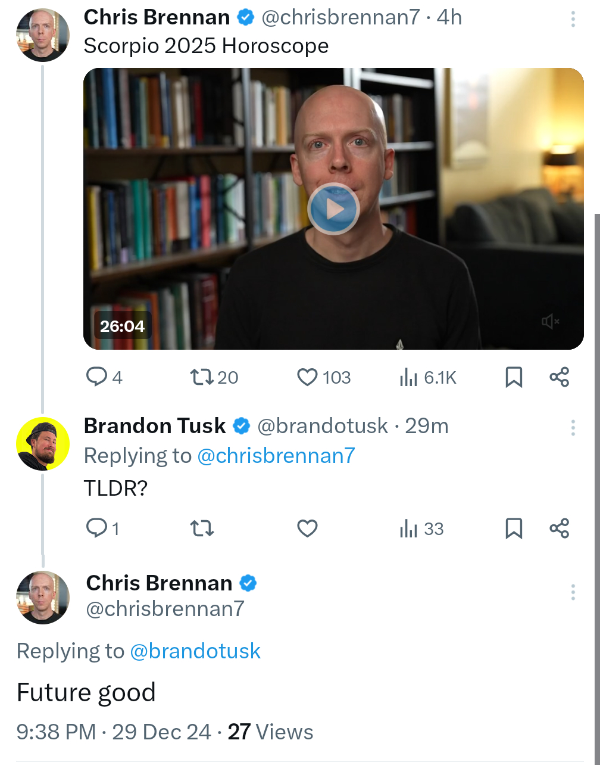Retweet the Scorpio 2025 Horoscope tweet
The image size is (600, 765).
click(202, 377)
